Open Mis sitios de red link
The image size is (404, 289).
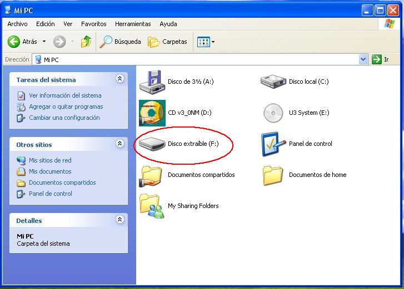(x=50, y=160)
